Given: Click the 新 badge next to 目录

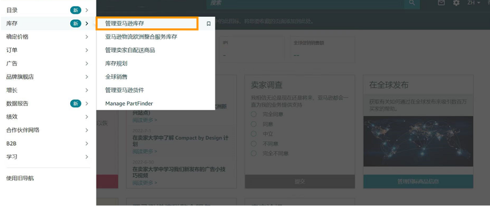Looking at the screenshot, I should [x=75, y=10].
